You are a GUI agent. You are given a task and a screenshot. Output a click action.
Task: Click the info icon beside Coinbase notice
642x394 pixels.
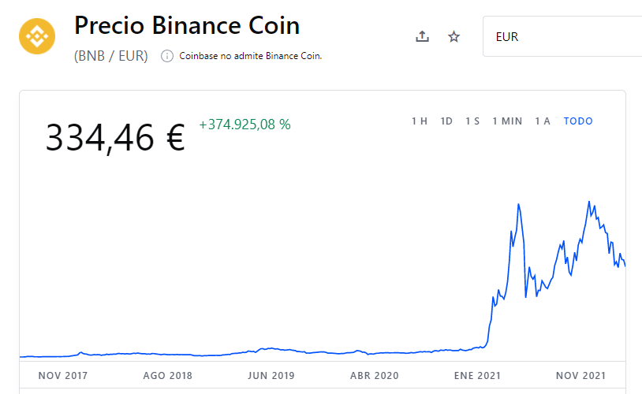tap(167, 56)
